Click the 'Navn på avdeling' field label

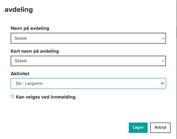coord(30,28)
